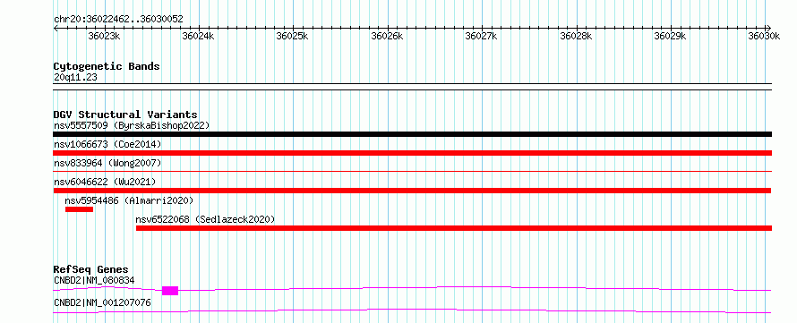Viewport: 797px width, 323px height.
Task: Open variant nsv833964 (Wong2007) label
Action: (x=107, y=163)
